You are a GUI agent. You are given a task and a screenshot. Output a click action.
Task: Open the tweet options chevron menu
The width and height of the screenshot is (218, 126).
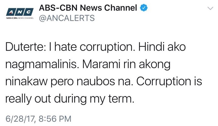point(210,9)
